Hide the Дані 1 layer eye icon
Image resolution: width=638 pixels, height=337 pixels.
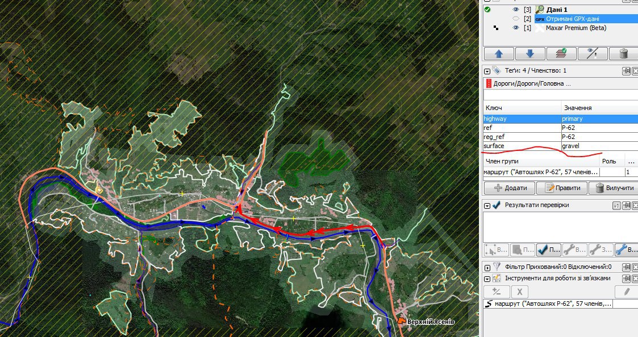pos(515,9)
